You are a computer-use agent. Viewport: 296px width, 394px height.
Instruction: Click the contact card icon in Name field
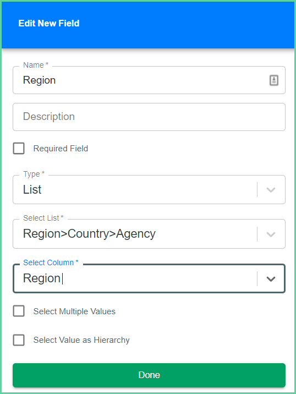pyautogui.click(x=273, y=80)
